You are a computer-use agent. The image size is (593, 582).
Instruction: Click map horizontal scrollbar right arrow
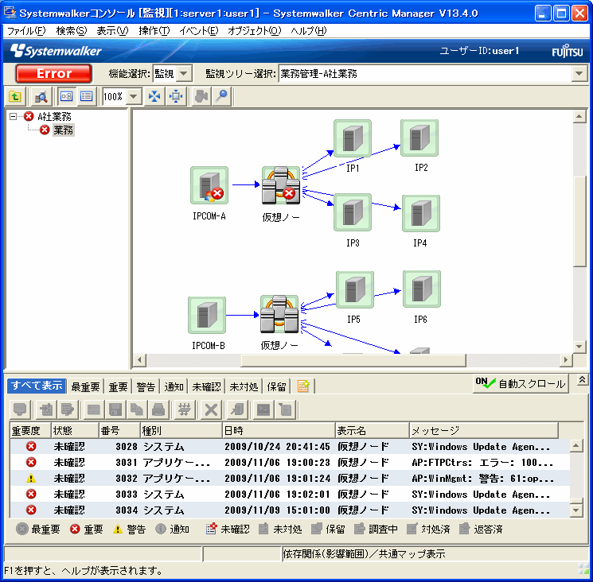click(x=565, y=359)
